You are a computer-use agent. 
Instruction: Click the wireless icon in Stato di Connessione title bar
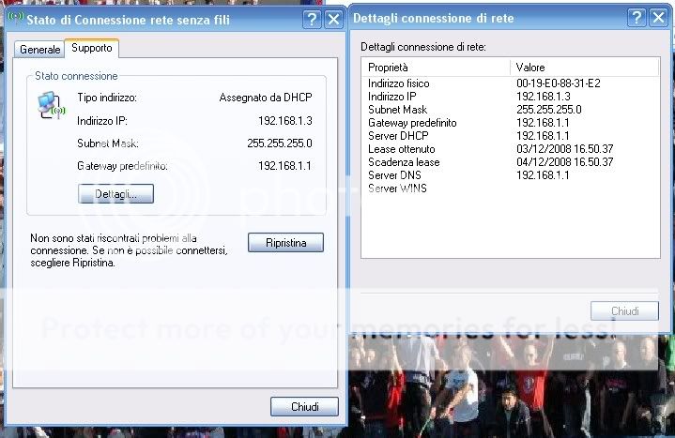point(15,18)
